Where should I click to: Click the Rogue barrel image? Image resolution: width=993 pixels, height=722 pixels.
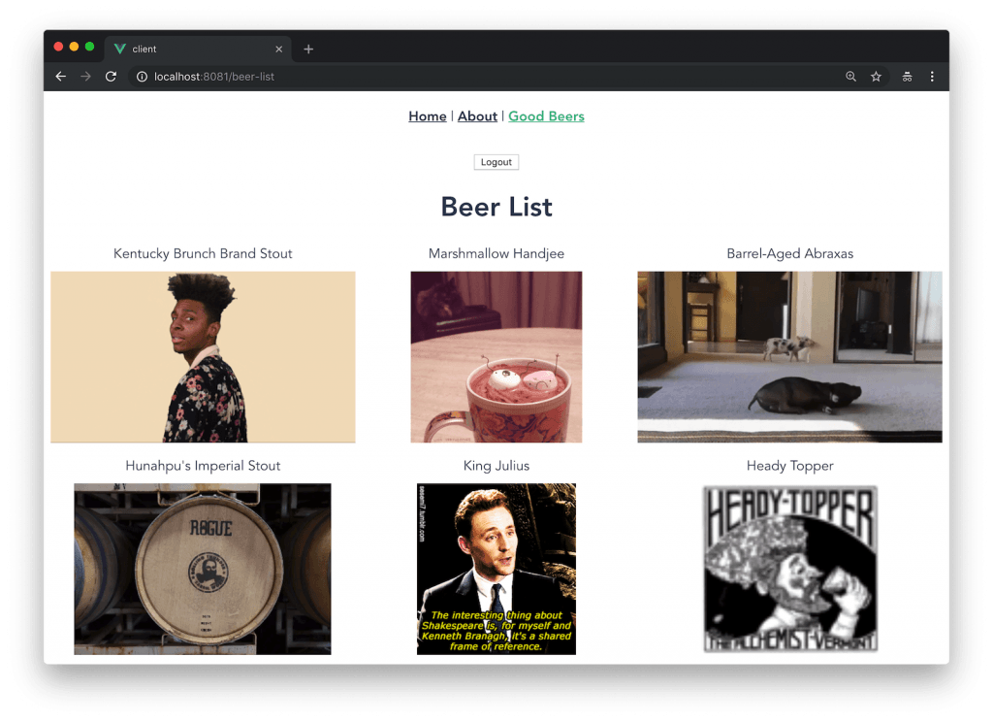tap(203, 570)
